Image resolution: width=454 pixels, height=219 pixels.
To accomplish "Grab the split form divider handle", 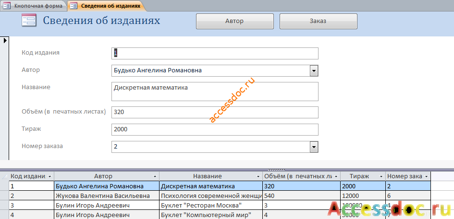I will click(277, 170).
